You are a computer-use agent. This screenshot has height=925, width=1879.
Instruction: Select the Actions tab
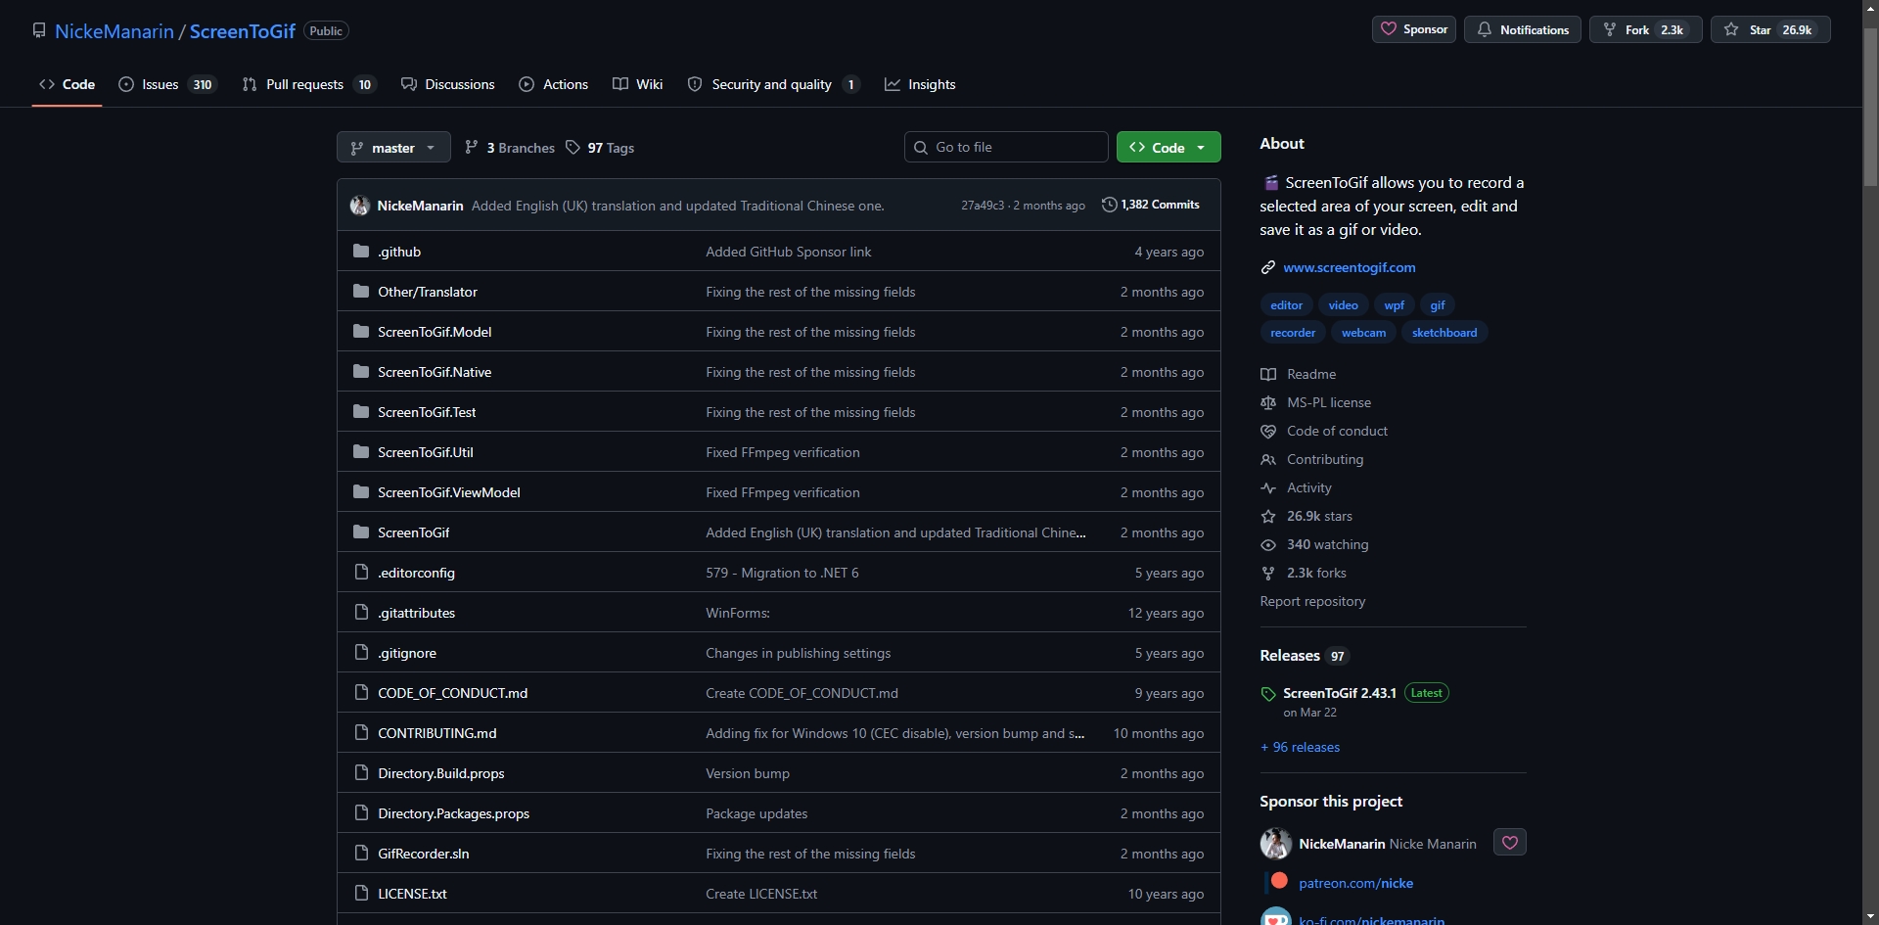[x=554, y=84]
